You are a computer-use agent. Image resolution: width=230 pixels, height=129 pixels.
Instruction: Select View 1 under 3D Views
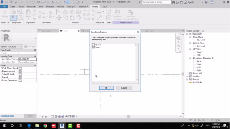[x=199, y=52]
